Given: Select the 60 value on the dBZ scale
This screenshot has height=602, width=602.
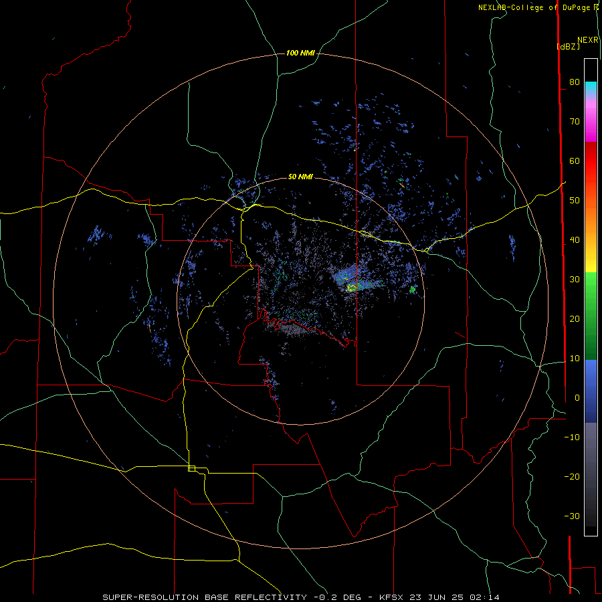Looking at the screenshot, I should coord(575,161).
